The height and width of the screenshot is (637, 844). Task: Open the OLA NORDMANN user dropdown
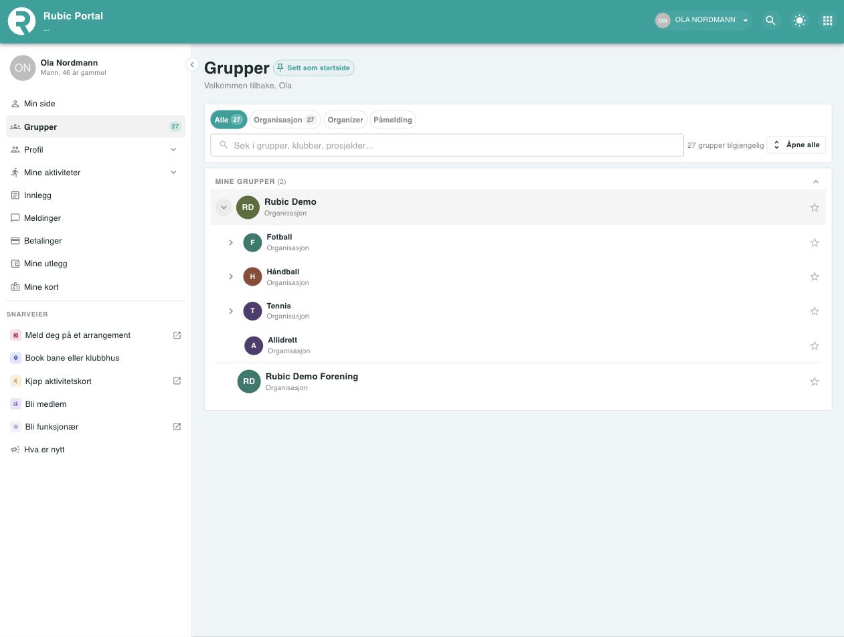(x=703, y=20)
